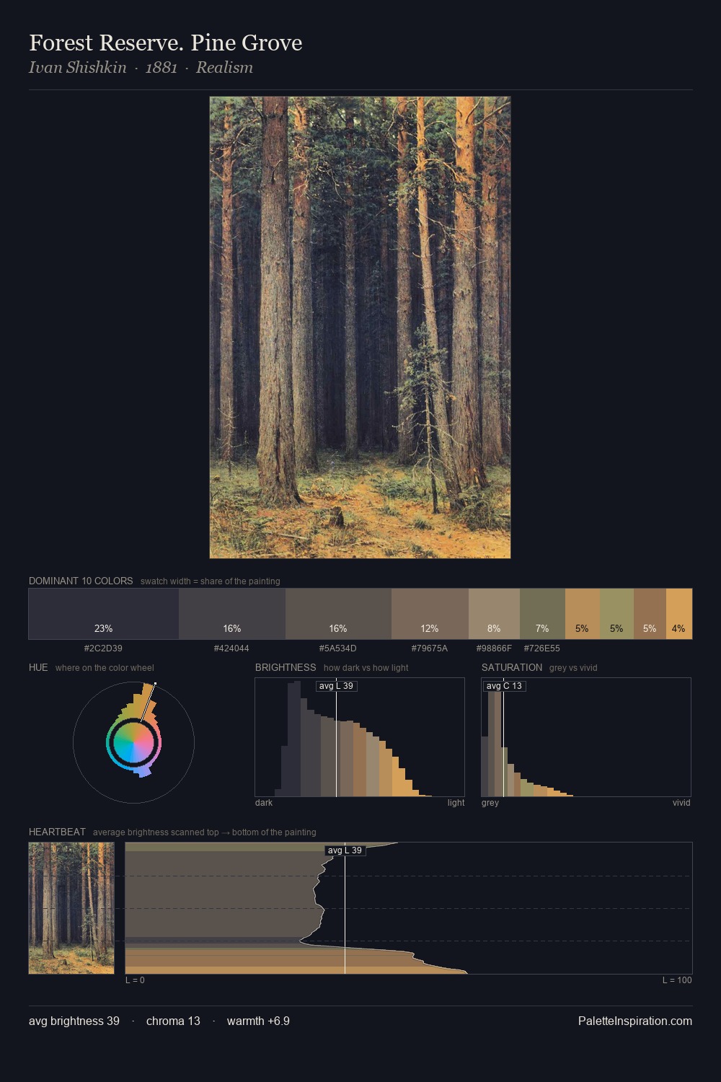This screenshot has width=721, height=1082.
Task: Select the 8% tan swatch
Action: (x=494, y=614)
